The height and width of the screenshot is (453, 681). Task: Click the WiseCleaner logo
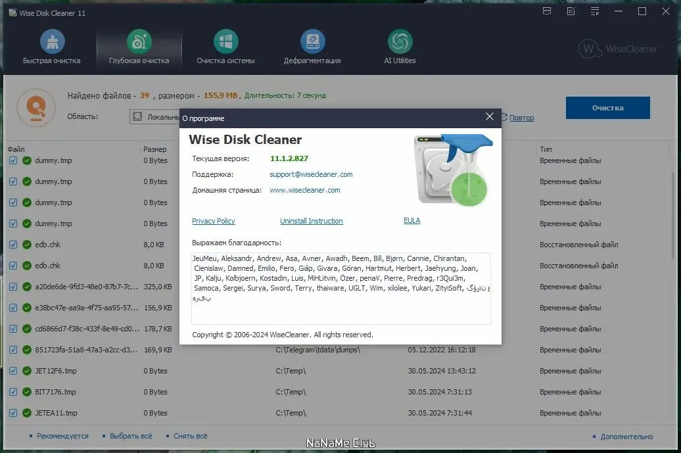(617, 49)
